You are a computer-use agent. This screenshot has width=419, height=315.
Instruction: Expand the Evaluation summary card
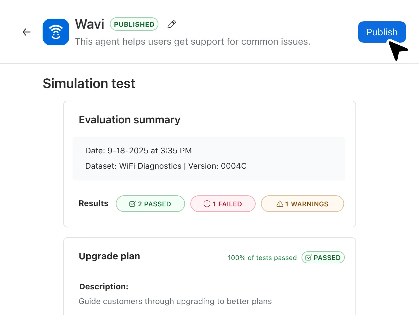[x=129, y=120]
